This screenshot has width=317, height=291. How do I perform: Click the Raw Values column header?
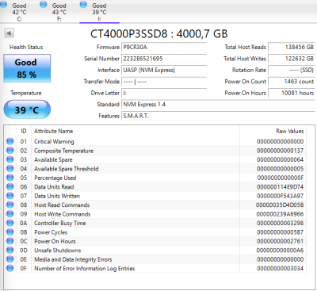click(x=290, y=131)
